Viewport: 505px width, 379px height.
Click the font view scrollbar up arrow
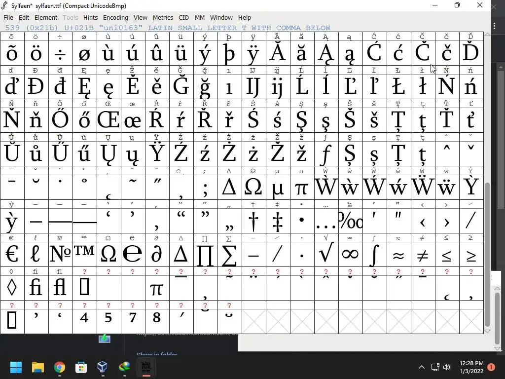487,34
